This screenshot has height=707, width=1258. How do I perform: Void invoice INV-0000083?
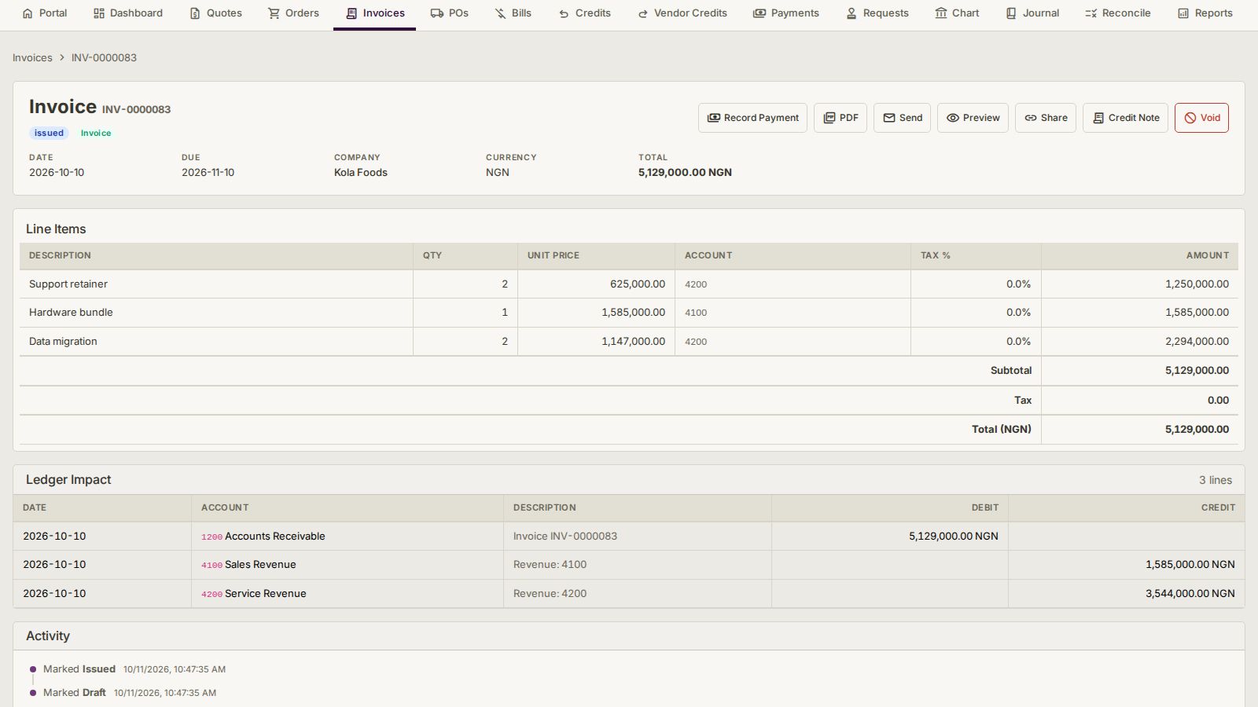pos(1201,118)
